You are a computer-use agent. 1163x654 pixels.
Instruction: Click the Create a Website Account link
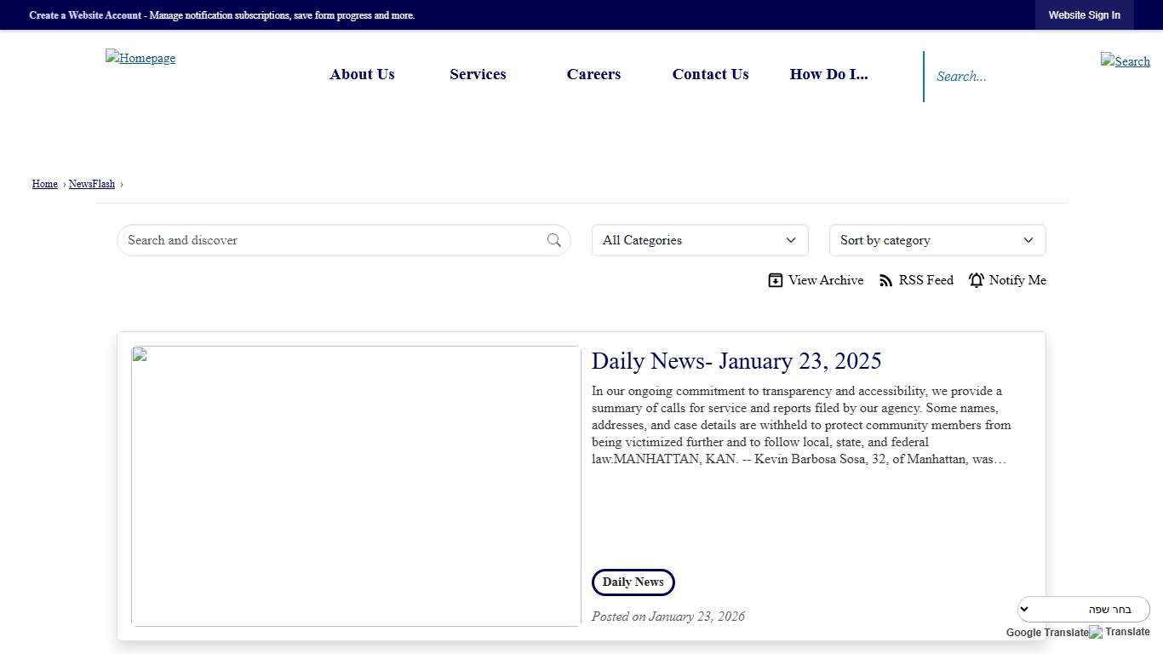(x=85, y=14)
